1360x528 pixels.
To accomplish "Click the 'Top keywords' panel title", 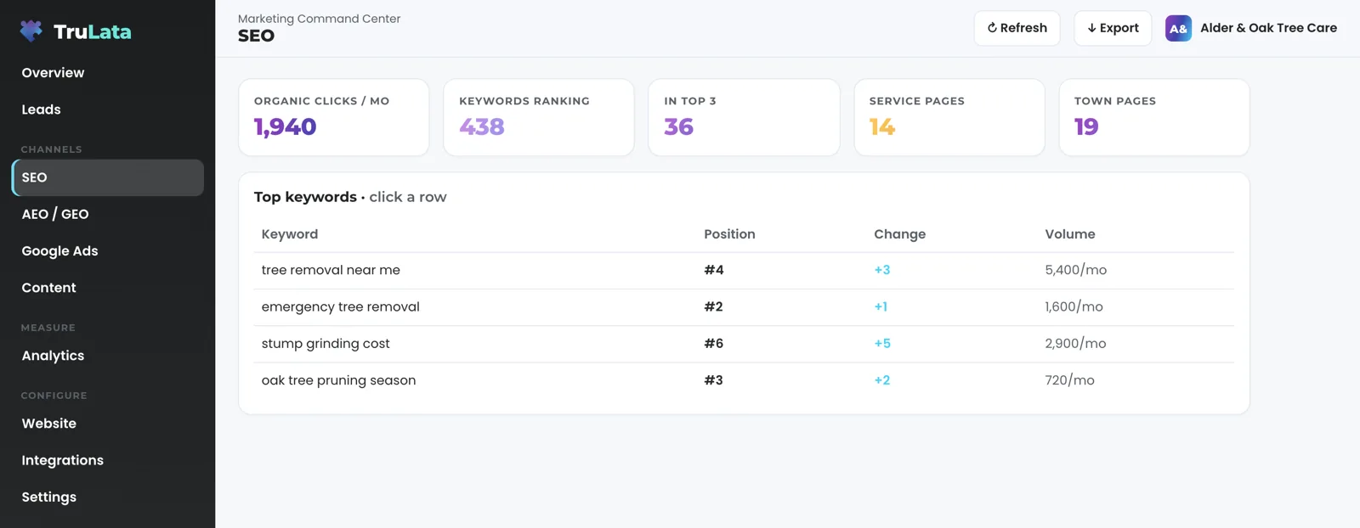I will [x=305, y=197].
